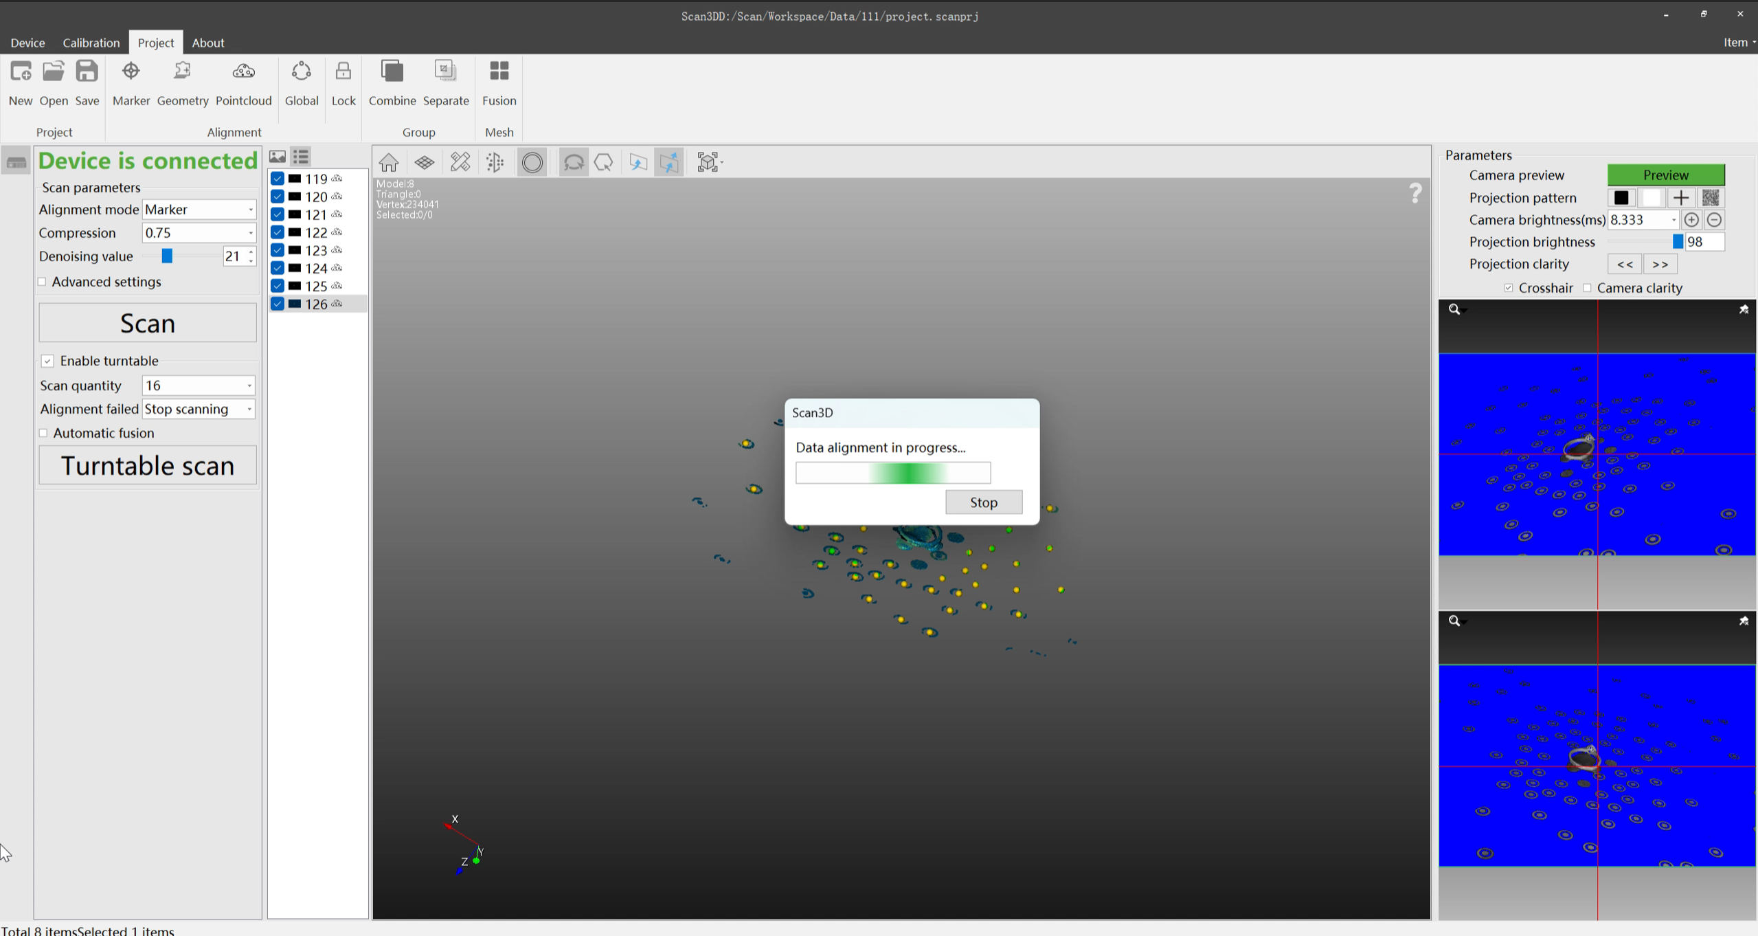This screenshot has height=936, width=1758.
Task: Open the Scan quantity dropdown
Action: 199,386
